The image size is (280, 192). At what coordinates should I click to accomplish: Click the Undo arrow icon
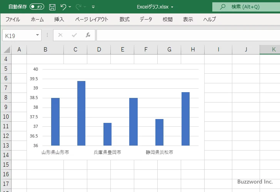63,7
